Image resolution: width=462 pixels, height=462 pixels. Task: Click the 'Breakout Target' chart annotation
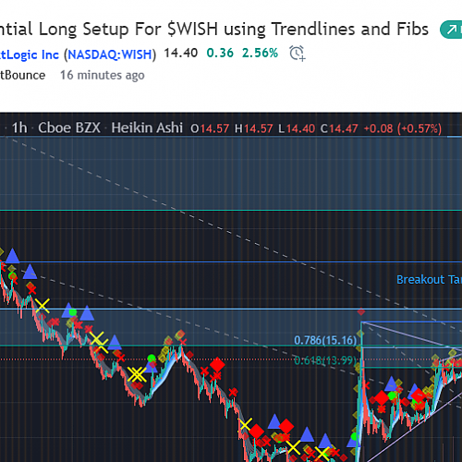429,280
